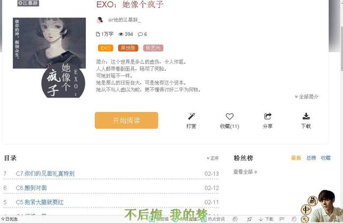Click browser status bar 下载 arrow

pyautogui.click(x=261, y=219)
